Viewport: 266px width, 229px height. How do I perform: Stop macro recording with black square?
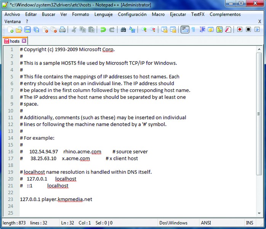248,29
